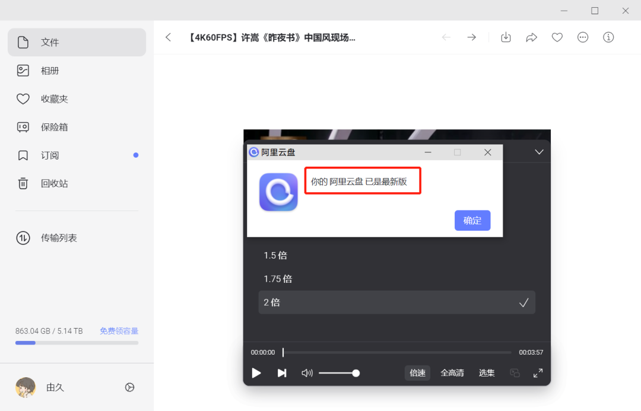Open 订阅 subscriptions
This screenshot has height=411, width=641.
click(x=77, y=155)
